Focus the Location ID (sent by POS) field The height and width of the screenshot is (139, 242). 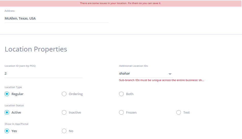[43, 74]
